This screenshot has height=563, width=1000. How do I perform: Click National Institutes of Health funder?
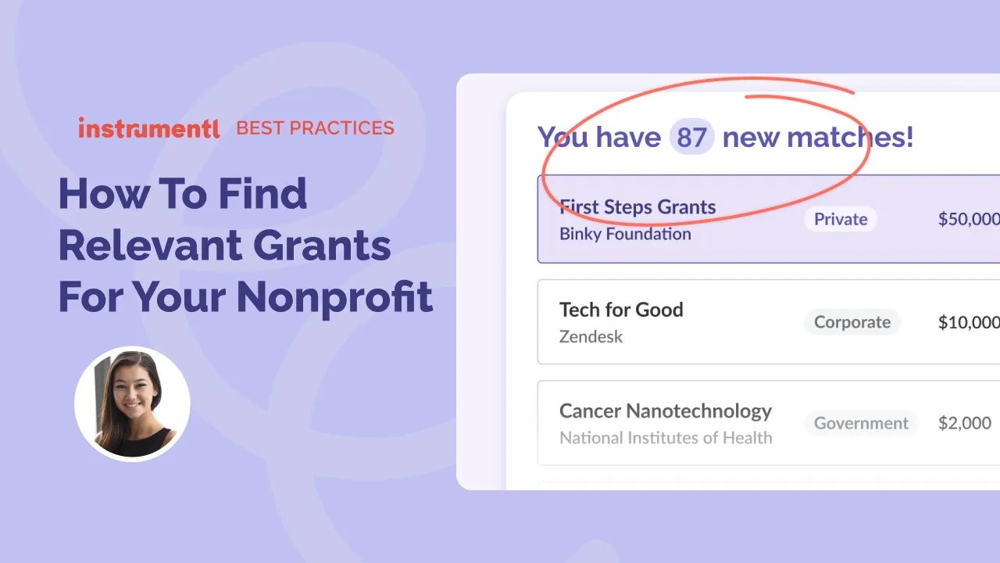(x=666, y=438)
